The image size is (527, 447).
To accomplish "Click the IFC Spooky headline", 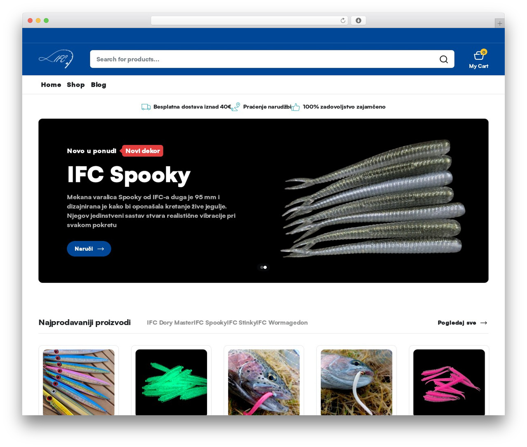I will pos(129,175).
